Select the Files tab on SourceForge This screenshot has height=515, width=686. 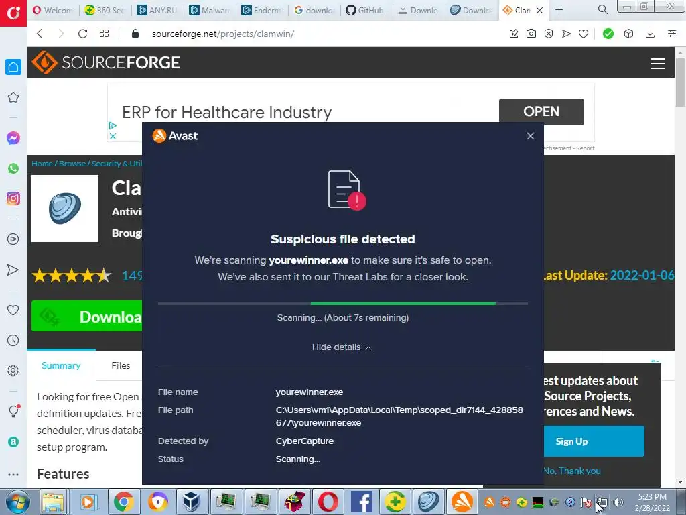pyautogui.click(x=121, y=365)
